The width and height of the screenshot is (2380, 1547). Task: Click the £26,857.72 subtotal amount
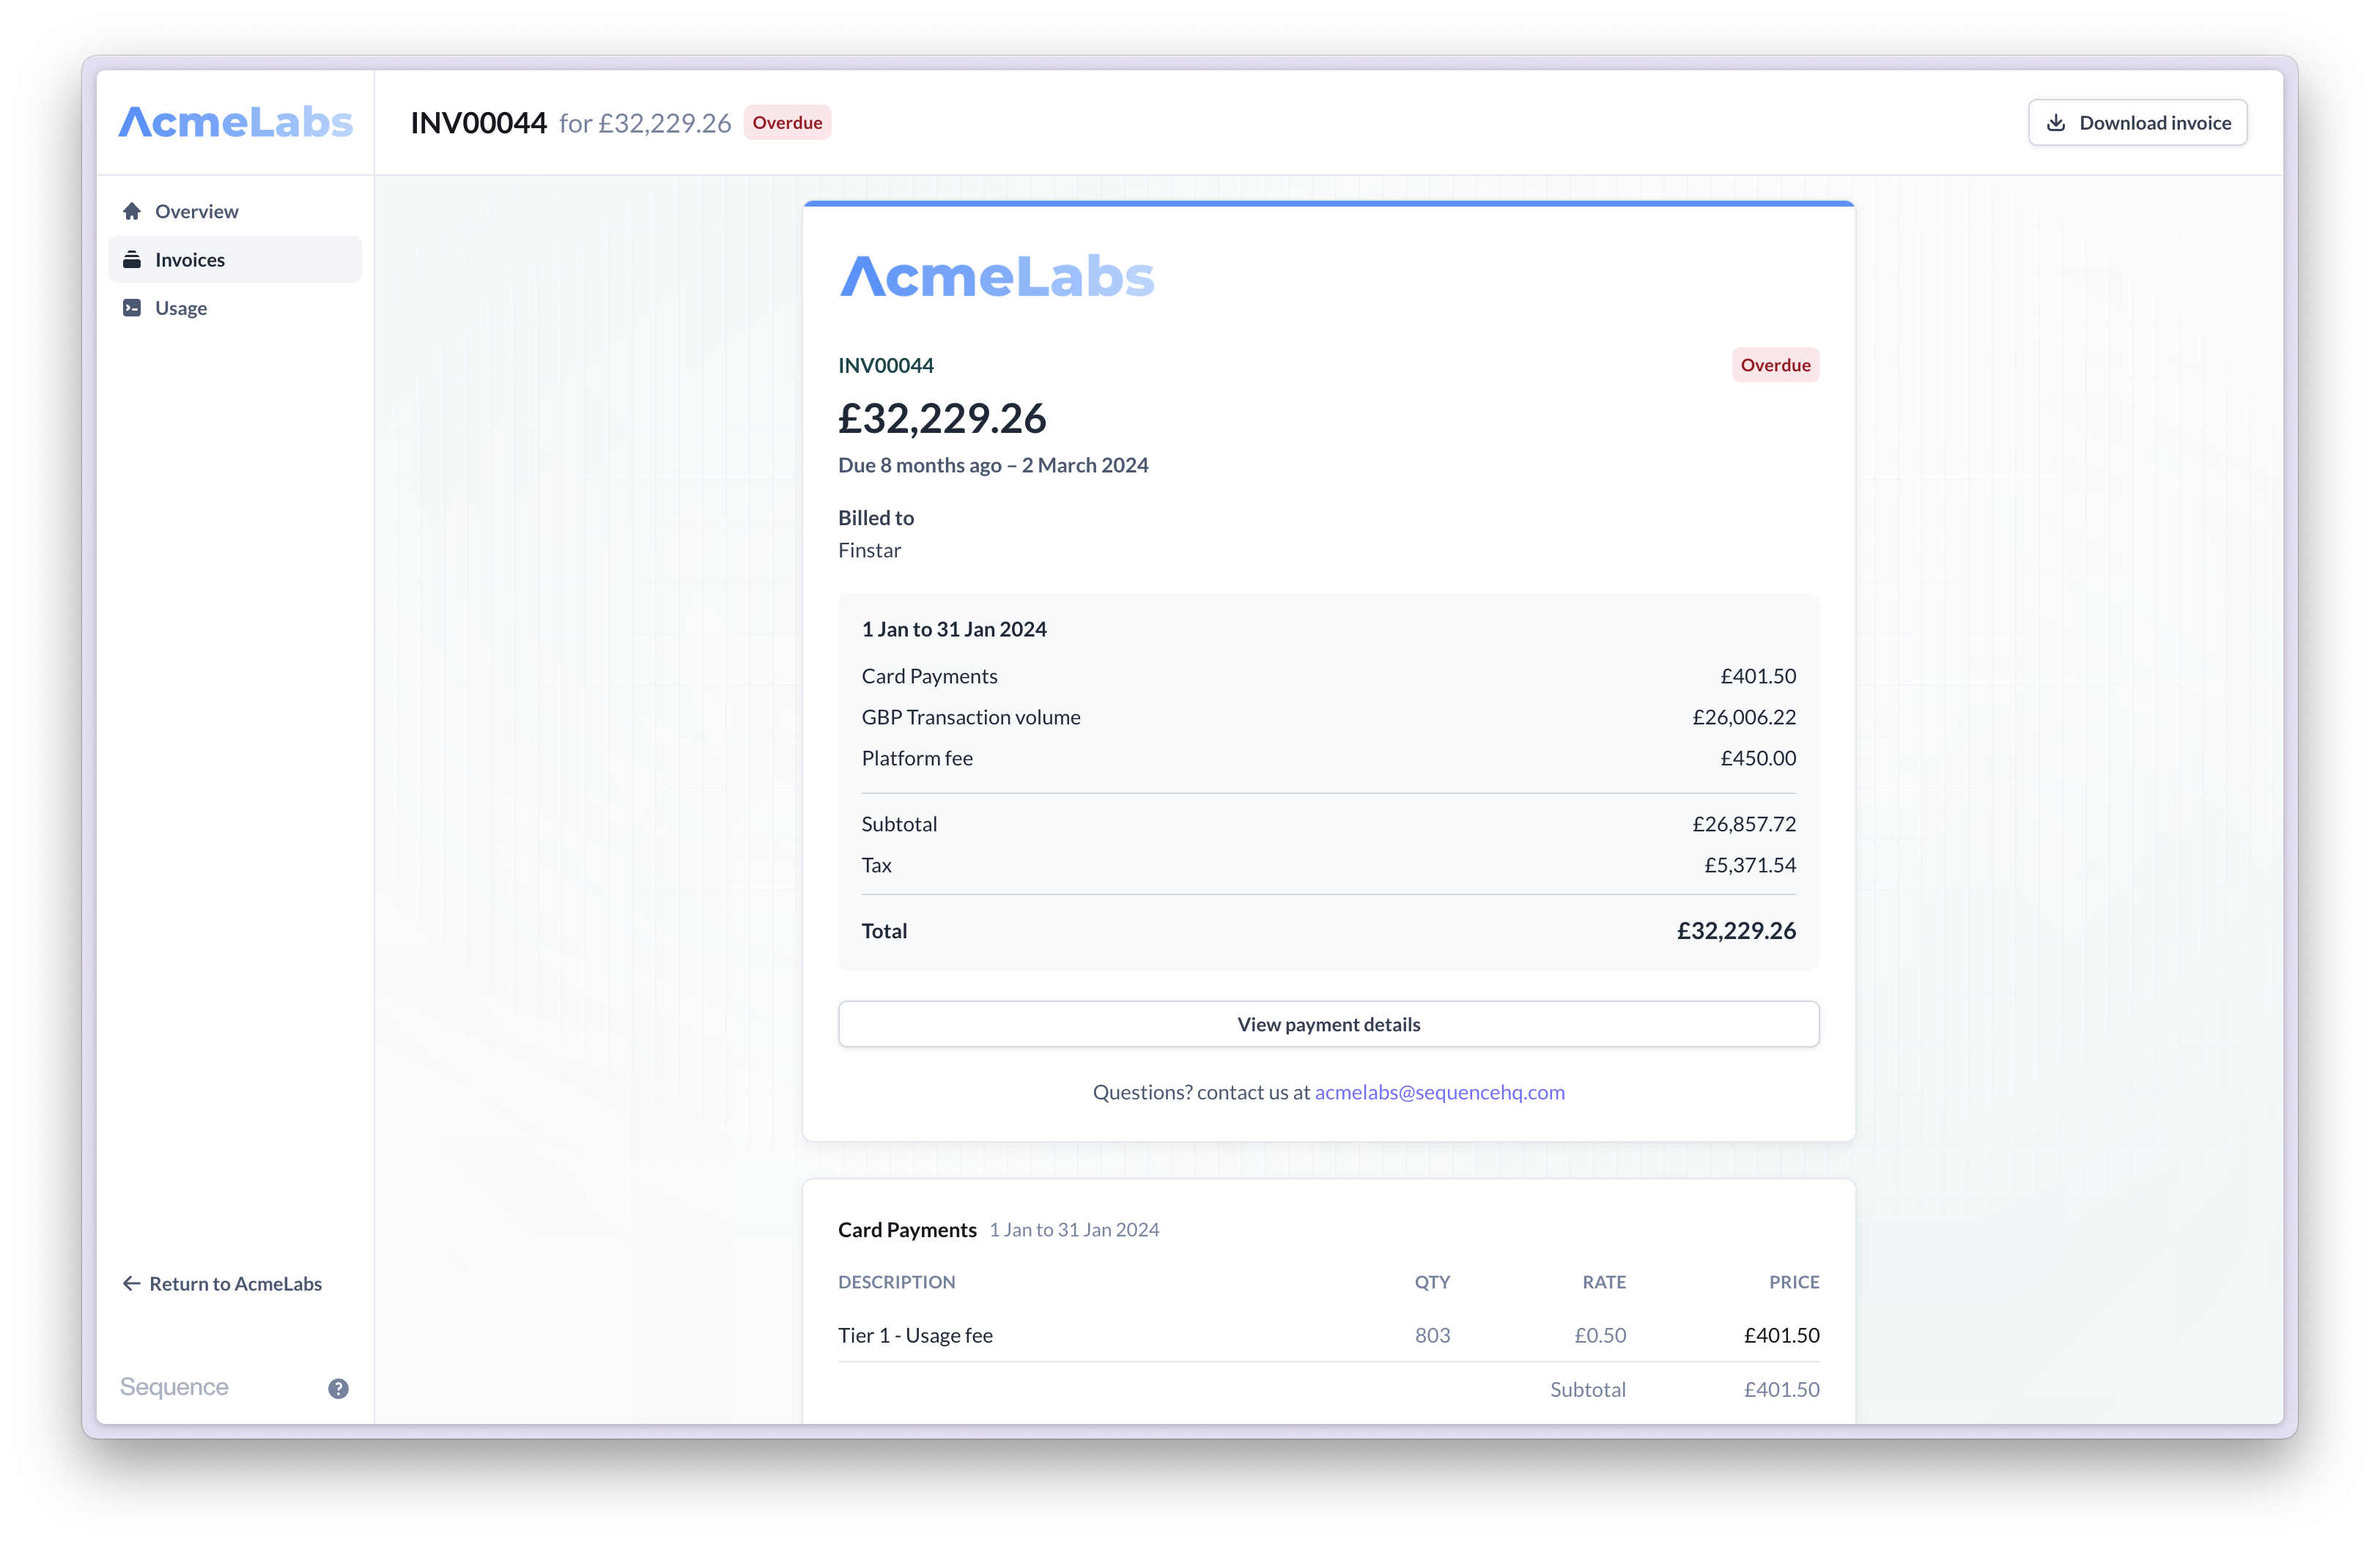coord(1744,825)
